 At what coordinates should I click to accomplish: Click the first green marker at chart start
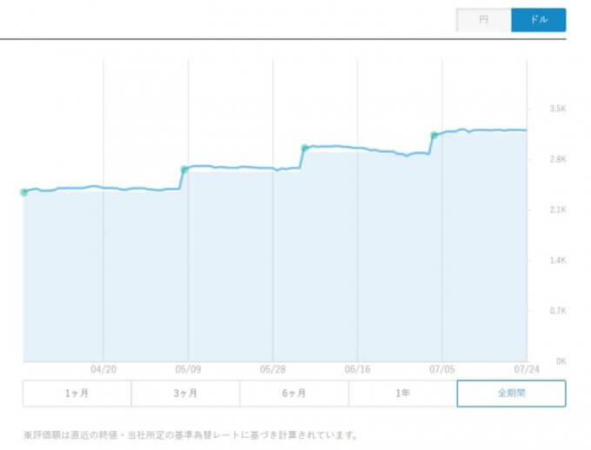coord(23,192)
